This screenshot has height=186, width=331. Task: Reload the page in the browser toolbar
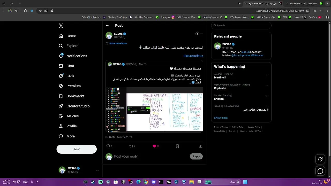click(315, 11)
